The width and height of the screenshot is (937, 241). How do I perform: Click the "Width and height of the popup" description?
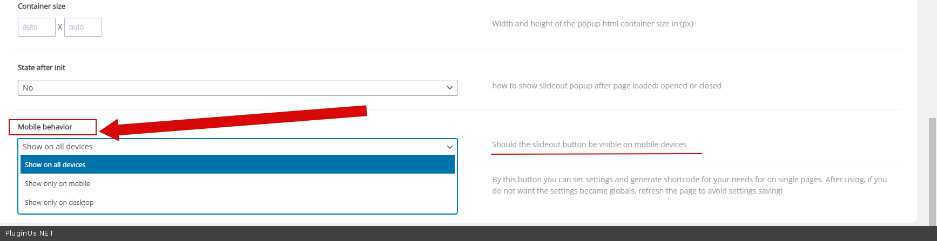[x=592, y=24]
